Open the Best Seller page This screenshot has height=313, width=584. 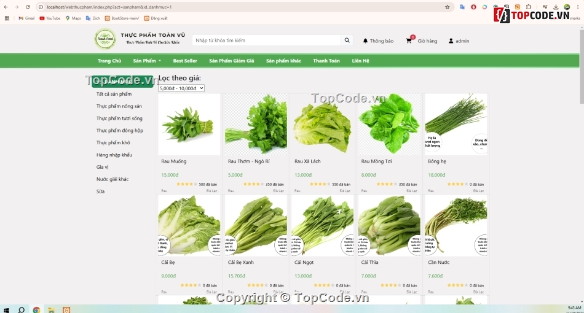pyautogui.click(x=185, y=61)
